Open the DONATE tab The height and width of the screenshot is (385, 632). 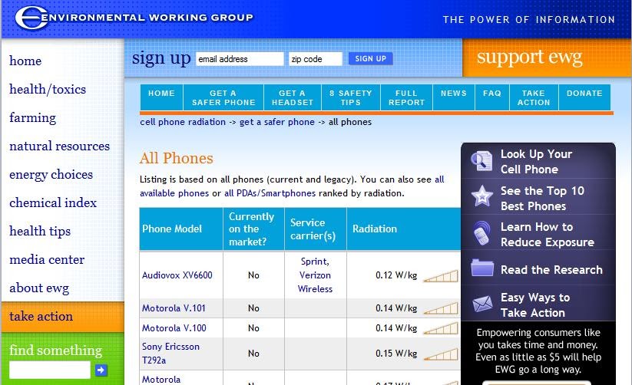584,97
